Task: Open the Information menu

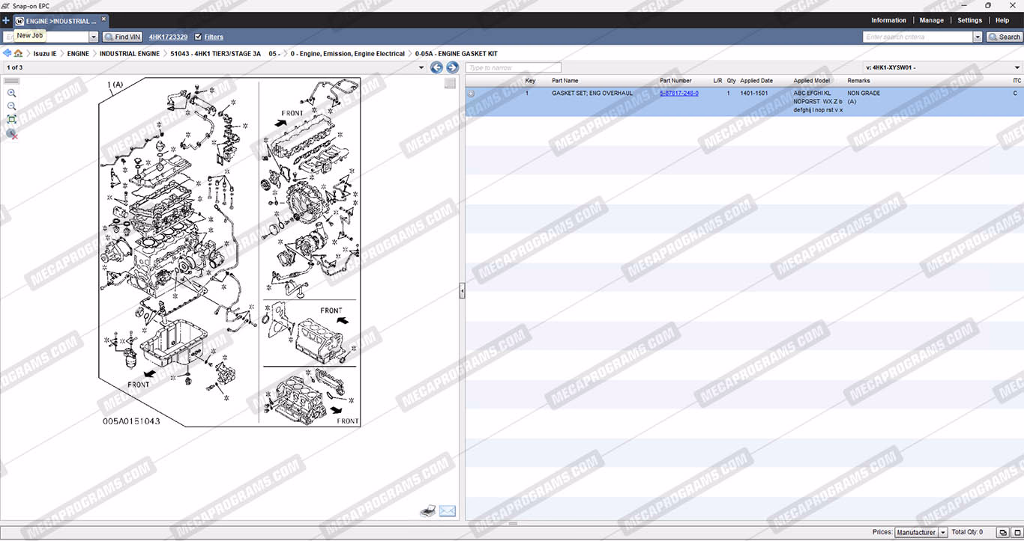Action: (888, 21)
